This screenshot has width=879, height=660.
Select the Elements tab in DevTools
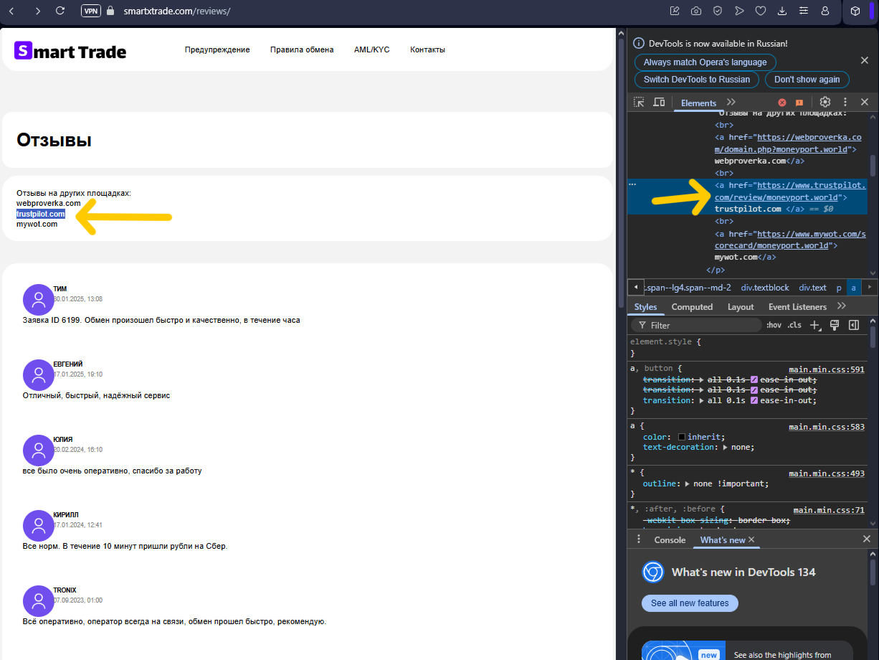click(x=699, y=103)
